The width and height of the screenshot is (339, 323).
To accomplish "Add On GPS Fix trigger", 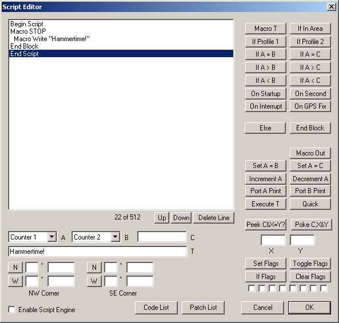I will (310, 106).
